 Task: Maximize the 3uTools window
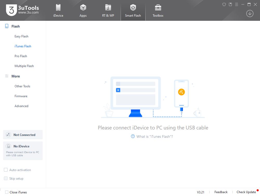coord(249,4)
